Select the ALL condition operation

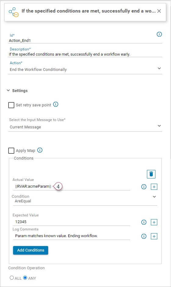(12, 278)
